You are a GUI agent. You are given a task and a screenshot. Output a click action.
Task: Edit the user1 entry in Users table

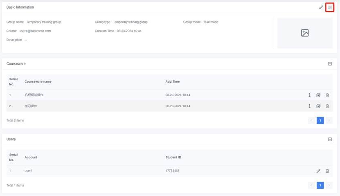click(318, 171)
